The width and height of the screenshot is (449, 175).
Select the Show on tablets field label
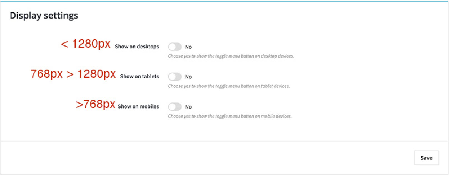139,76
